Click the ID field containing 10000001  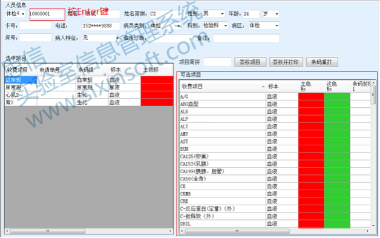(x=47, y=14)
